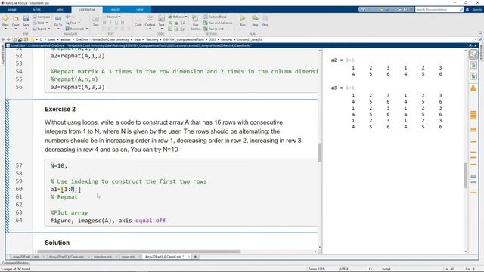Toggle monospace text formatting
484x272 pixels.
[123, 23]
